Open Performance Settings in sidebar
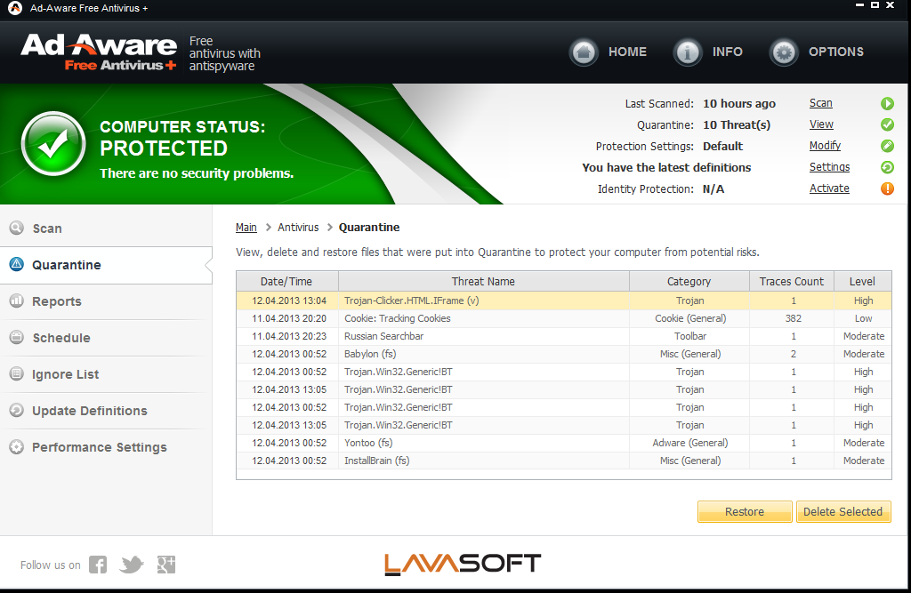Screen dimensions: 911x593 coord(106,447)
